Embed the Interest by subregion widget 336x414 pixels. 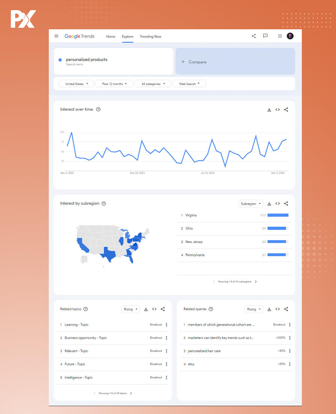tap(277, 204)
